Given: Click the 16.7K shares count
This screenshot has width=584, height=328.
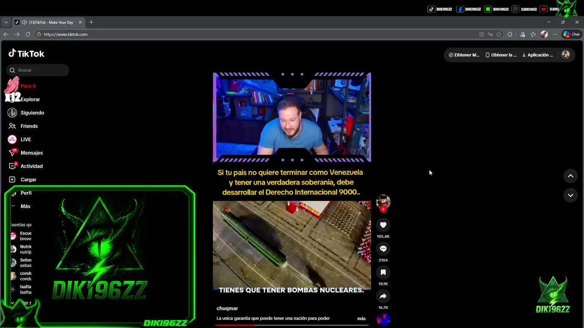Looking at the screenshot, I should (383, 307).
